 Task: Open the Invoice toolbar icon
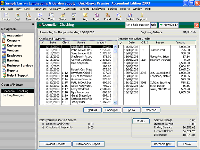click(x=6, y=17)
